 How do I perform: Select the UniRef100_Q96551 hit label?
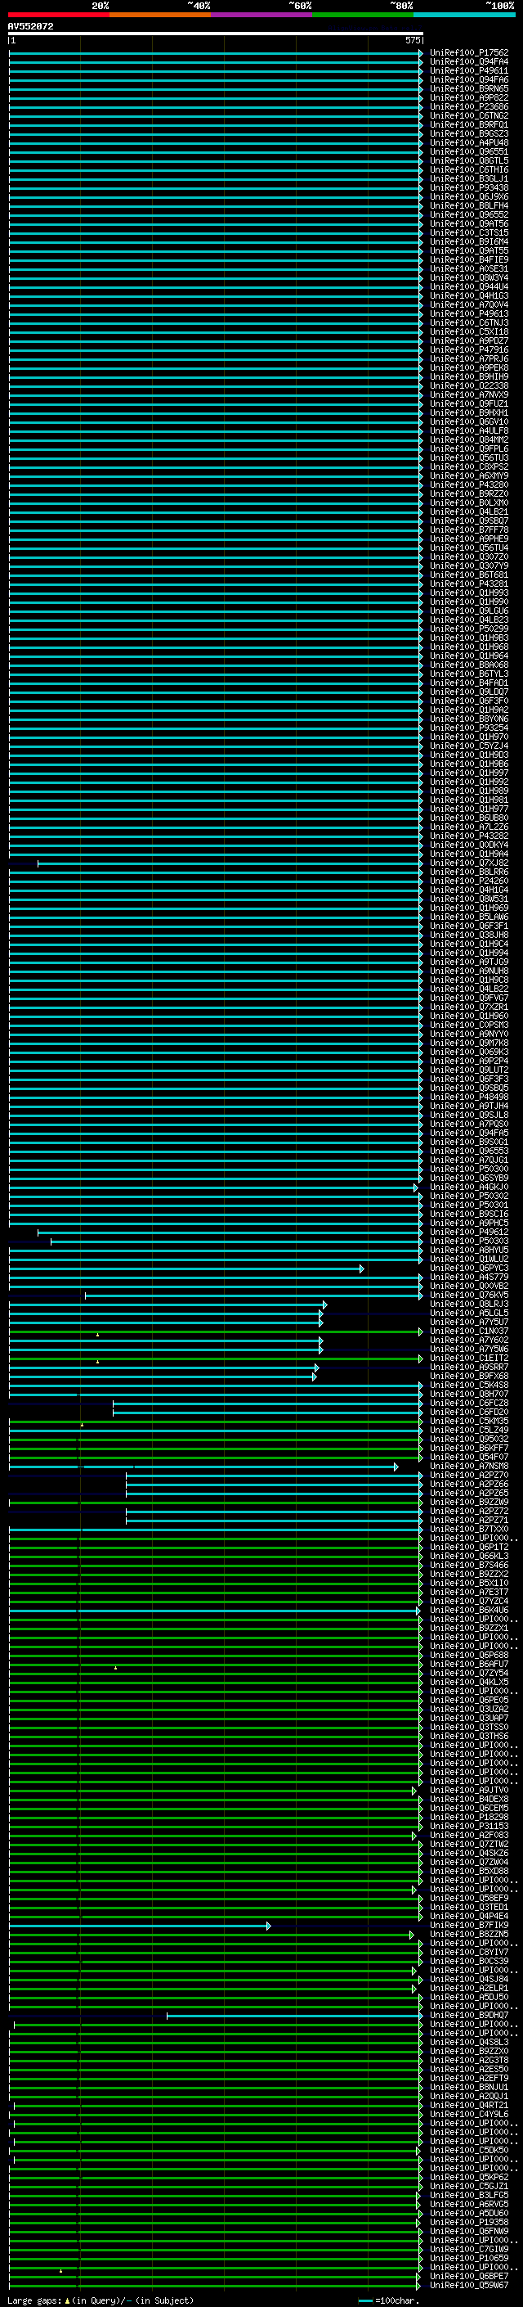tap(469, 152)
